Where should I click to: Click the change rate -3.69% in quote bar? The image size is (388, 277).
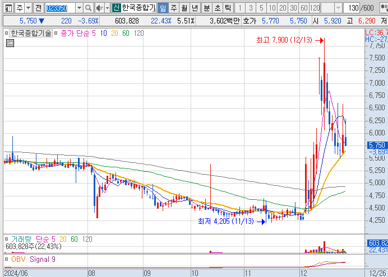pyautogui.click(x=89, y=21)
